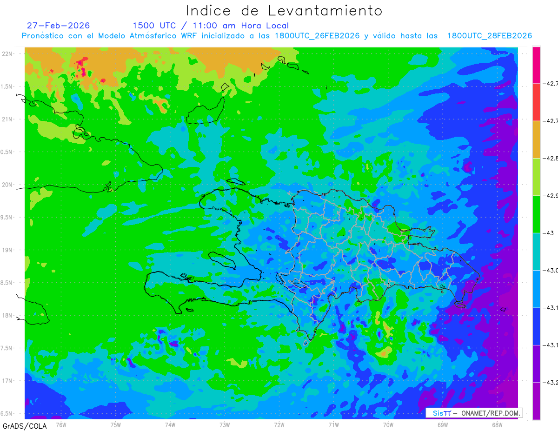Click the '1800UTC_26FEB2026' initialization time

pyautogui.click(x=317, y=36)
